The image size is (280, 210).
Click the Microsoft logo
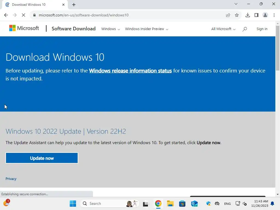24,28
